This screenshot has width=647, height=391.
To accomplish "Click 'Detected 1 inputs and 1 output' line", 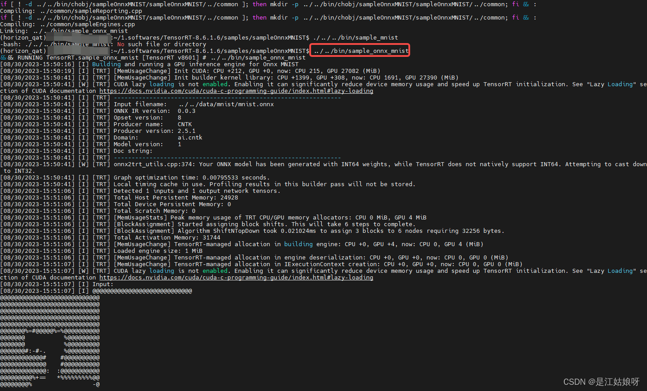I will (140, 191).
